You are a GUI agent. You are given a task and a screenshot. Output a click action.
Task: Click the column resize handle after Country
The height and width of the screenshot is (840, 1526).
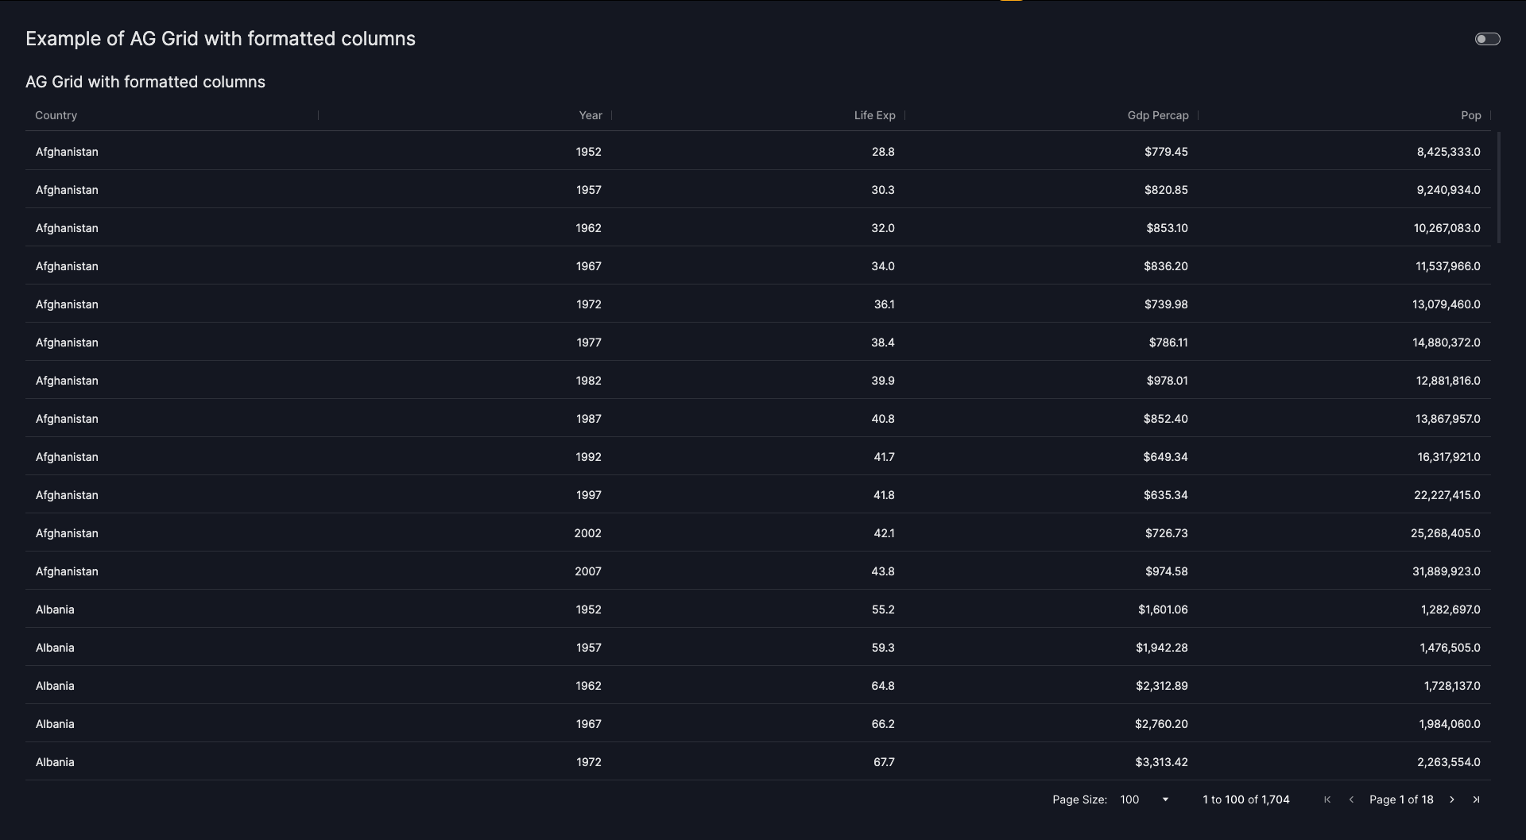pos(318,115)
